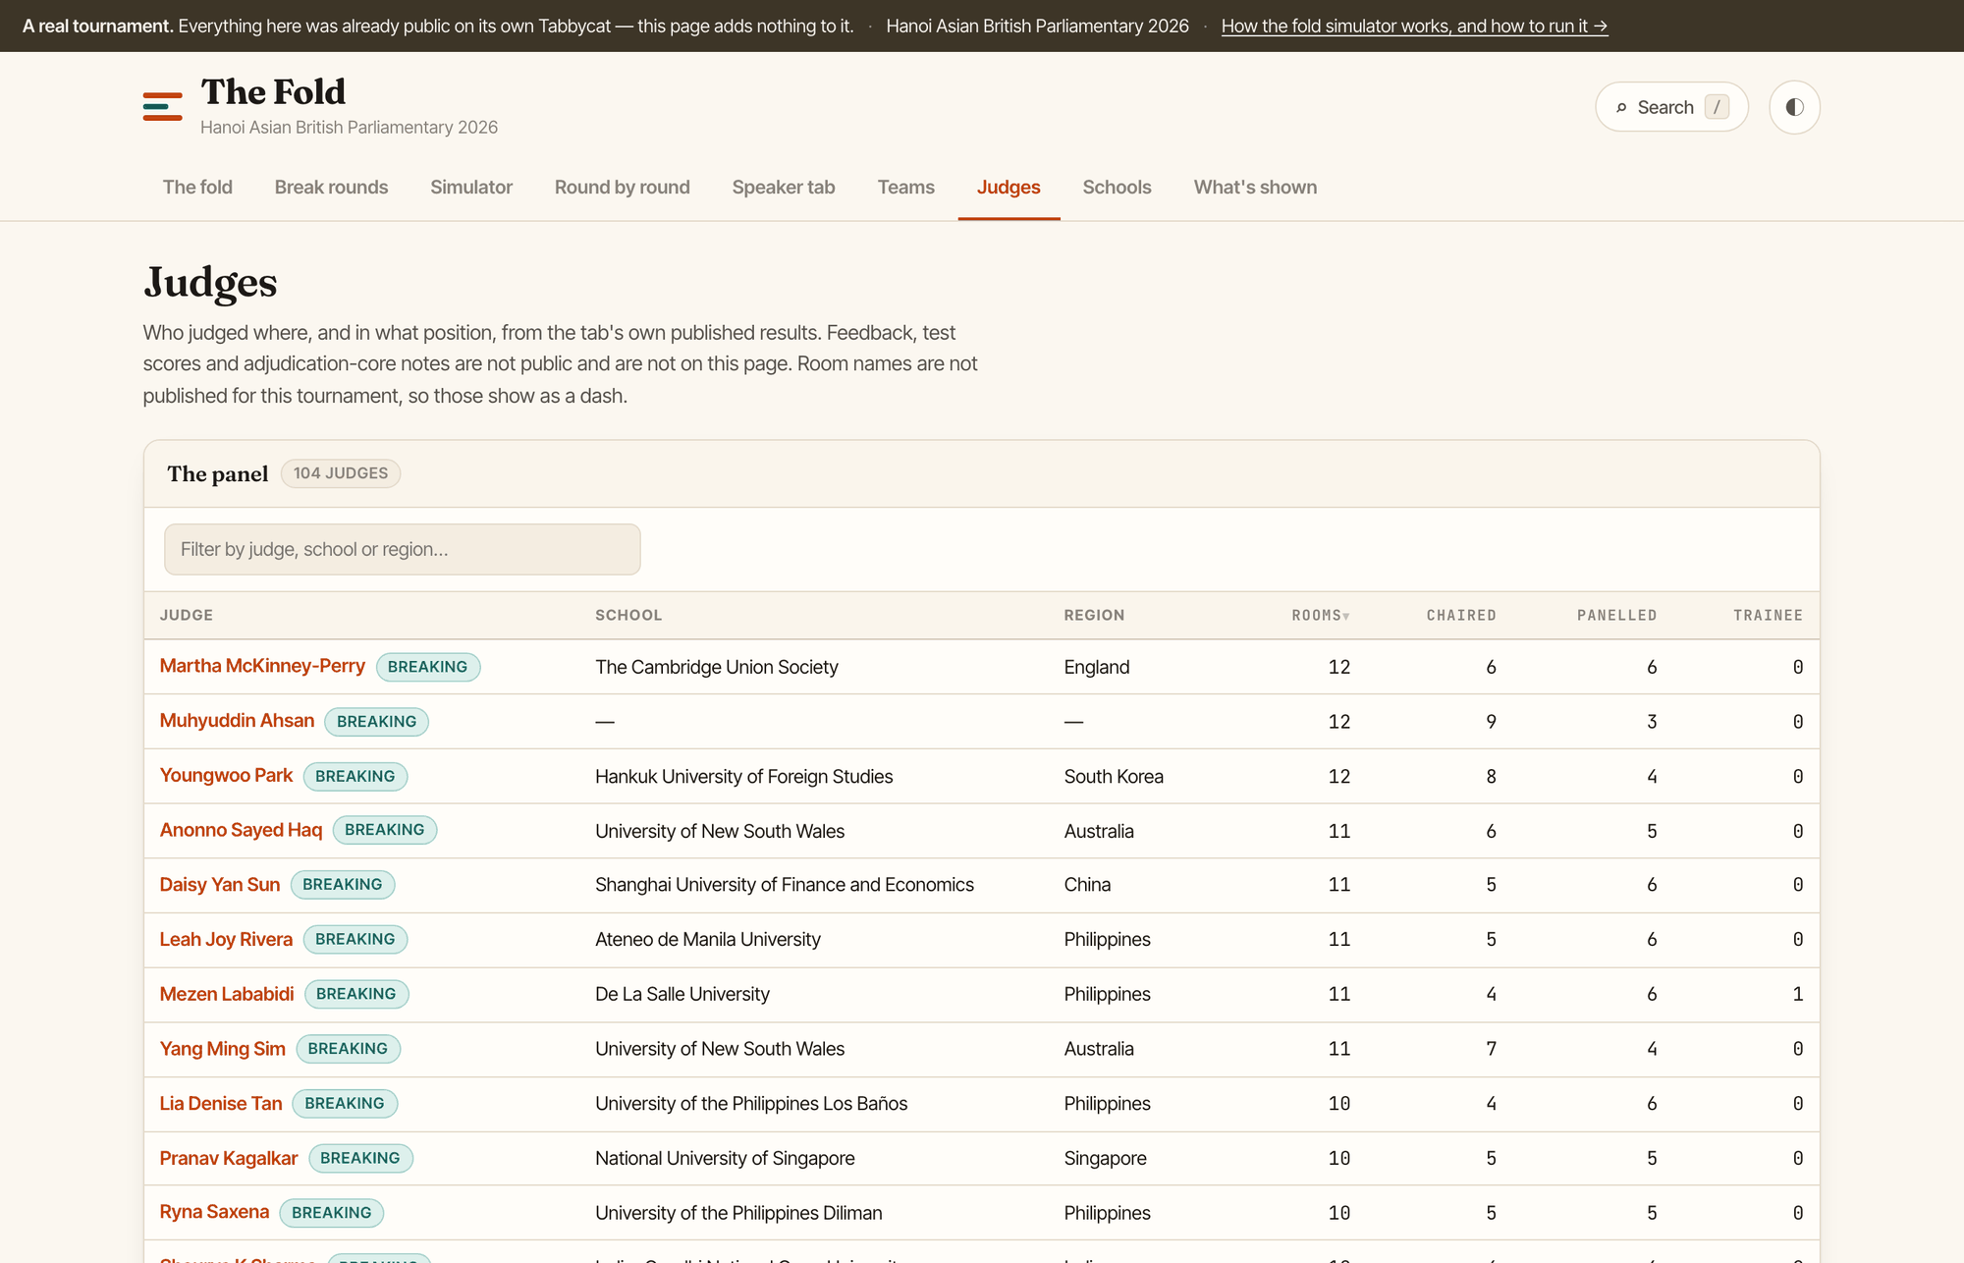Open Pranav Kagalkar's judge page
The height and width of the screenshot is (1263, 1964).
[x=229, y=1158]
